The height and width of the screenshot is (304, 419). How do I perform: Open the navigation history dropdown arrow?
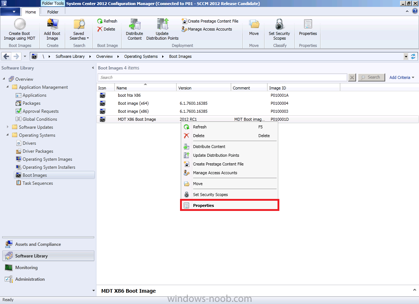coord(25,56)
